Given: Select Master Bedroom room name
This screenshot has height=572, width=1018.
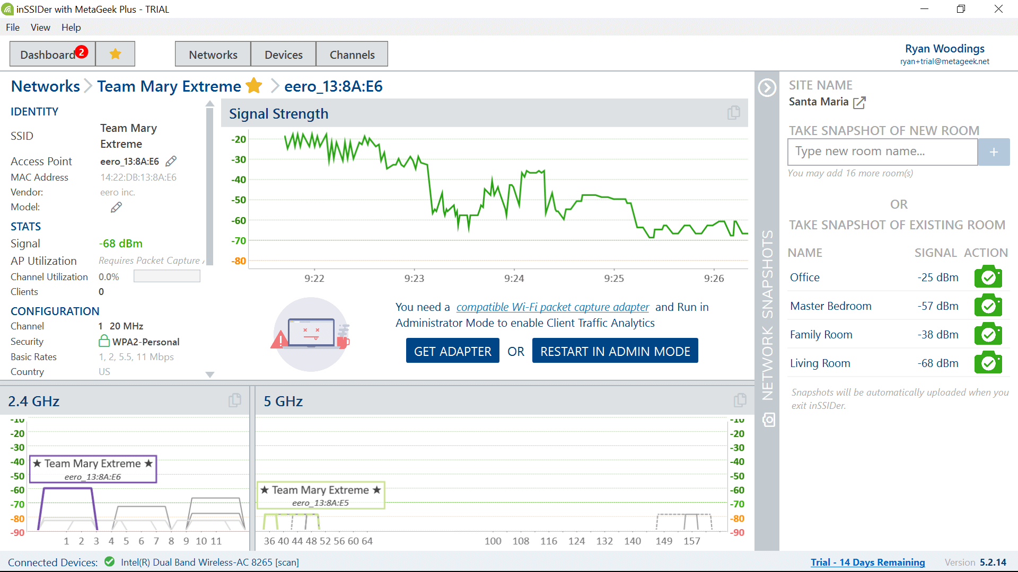Looking at the screenshot, I should [830, 306].
